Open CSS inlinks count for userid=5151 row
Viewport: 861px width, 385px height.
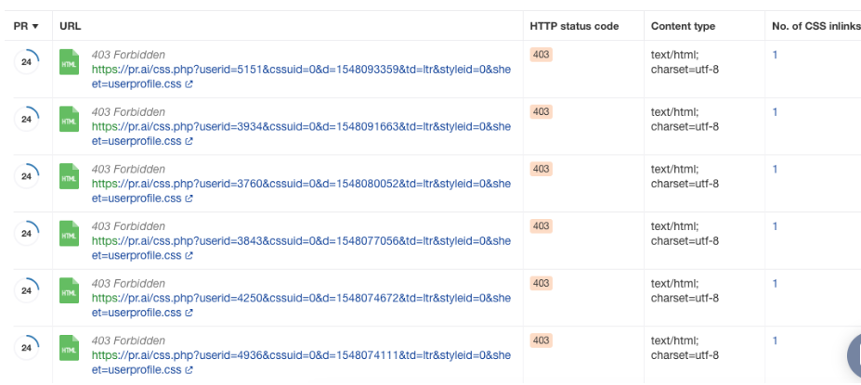[775, 55]
